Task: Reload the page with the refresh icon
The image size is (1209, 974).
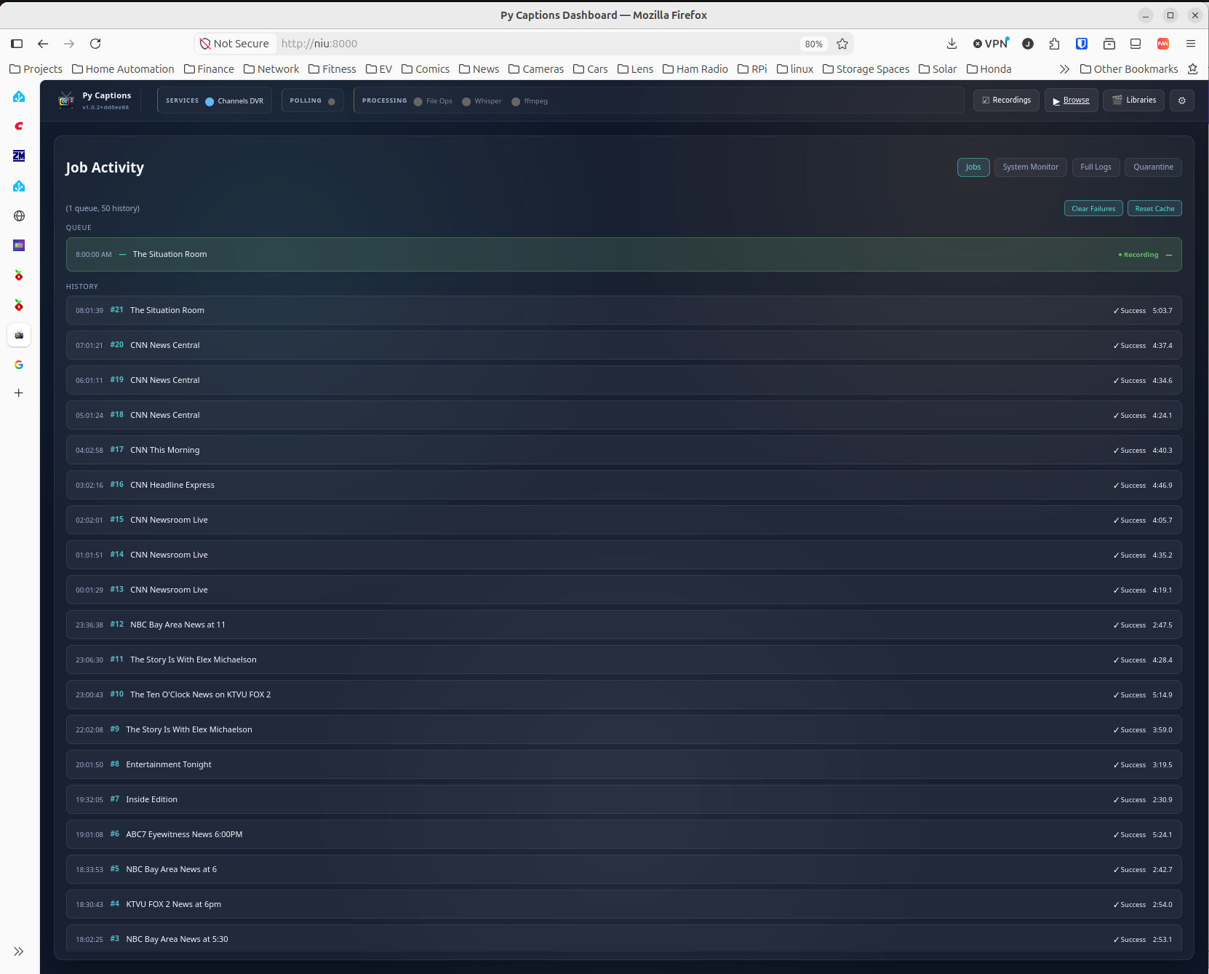Action: [95, 44]
